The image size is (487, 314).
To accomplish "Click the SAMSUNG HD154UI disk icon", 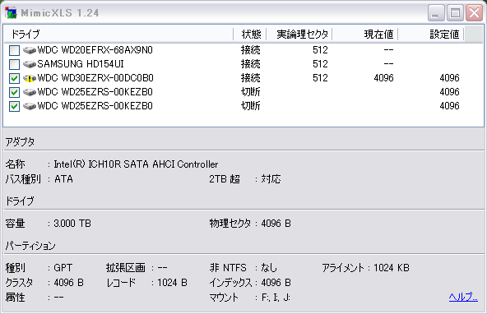I will pos(30,64).
